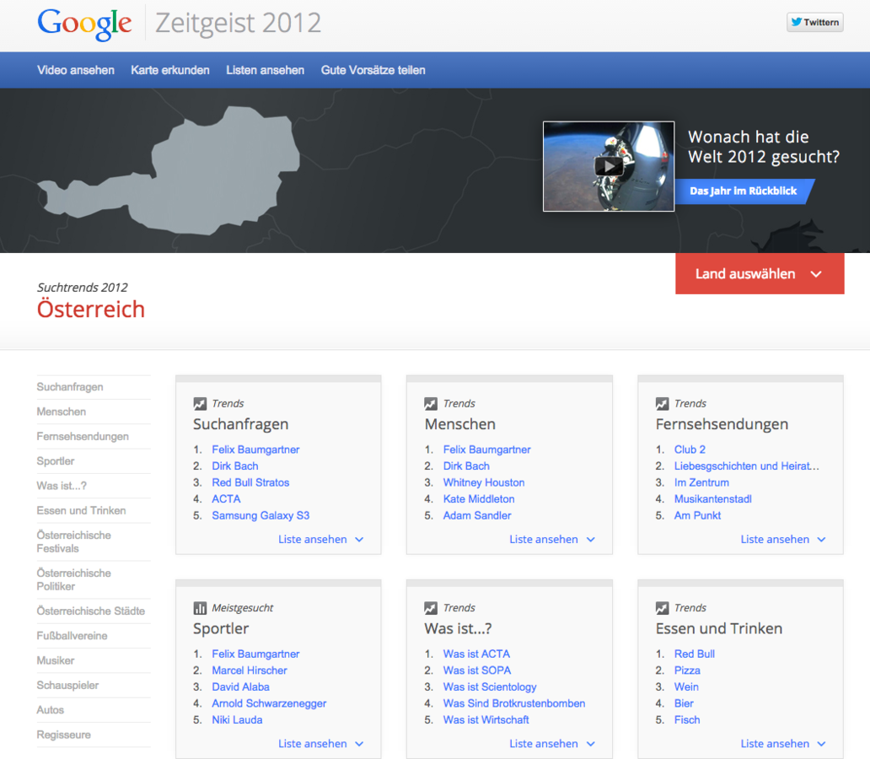The image size is (870, 759).
Task: Open Marcel Hirscher in Sportler list
Action: click(x=250, y=670)
